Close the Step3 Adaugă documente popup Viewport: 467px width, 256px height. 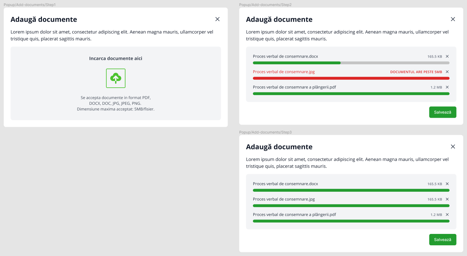453,147
